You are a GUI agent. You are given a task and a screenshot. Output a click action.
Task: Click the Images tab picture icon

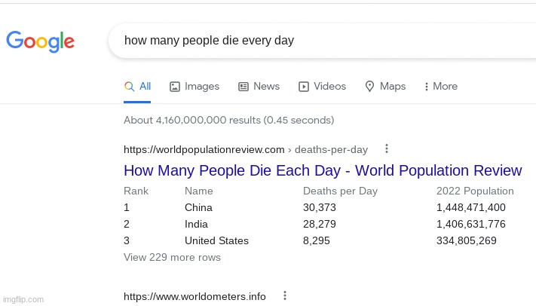tap(175, 87)
